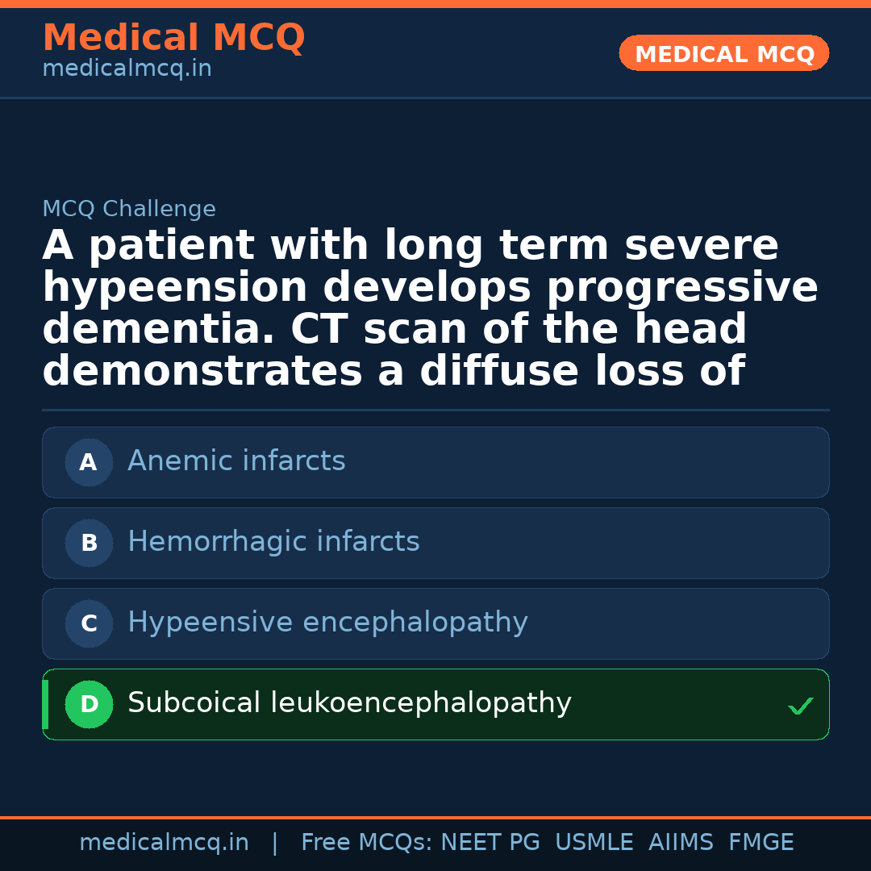Viewport: 871px width, 871px height.
Task: Open the medicalmcq.in link in the footer
Action: [164, 843]
